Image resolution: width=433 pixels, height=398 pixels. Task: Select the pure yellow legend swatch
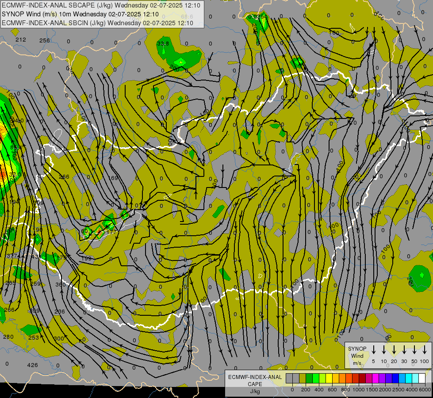[329, 379]
